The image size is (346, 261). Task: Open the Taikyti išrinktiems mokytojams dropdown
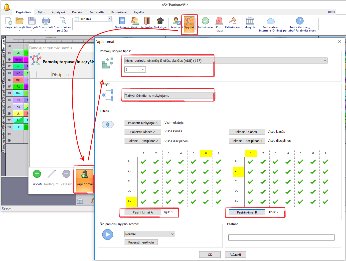click(170, 95)
